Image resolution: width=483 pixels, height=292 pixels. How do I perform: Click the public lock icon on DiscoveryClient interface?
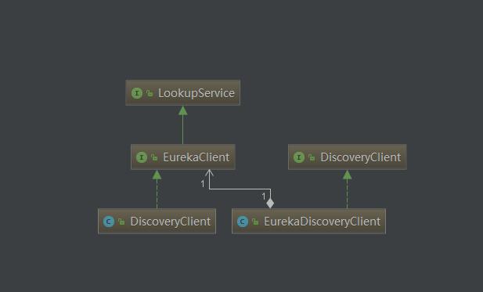[x=312, y=157]
